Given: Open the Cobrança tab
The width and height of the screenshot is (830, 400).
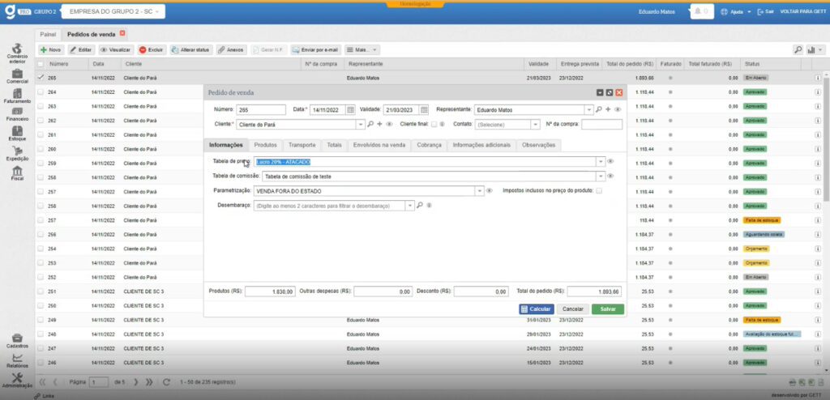Looking at the screenshot, I should click(x=429, y=145).
